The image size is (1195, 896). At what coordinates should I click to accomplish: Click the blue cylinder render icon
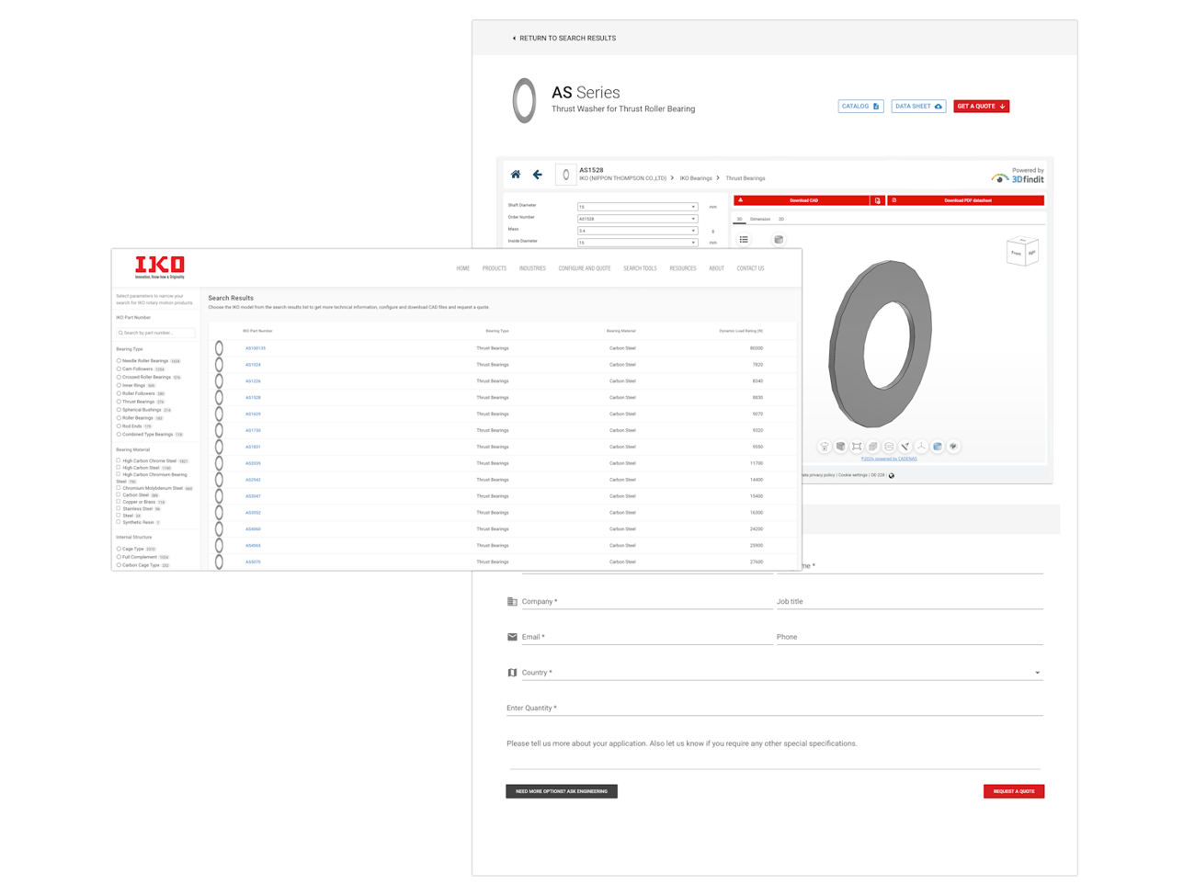point(938,447)
